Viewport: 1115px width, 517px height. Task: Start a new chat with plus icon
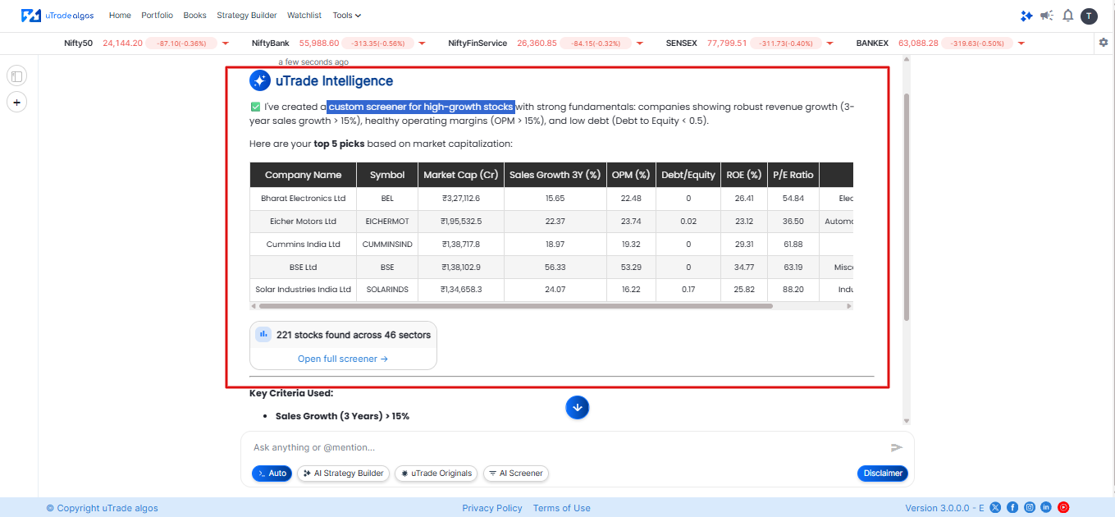16,103
